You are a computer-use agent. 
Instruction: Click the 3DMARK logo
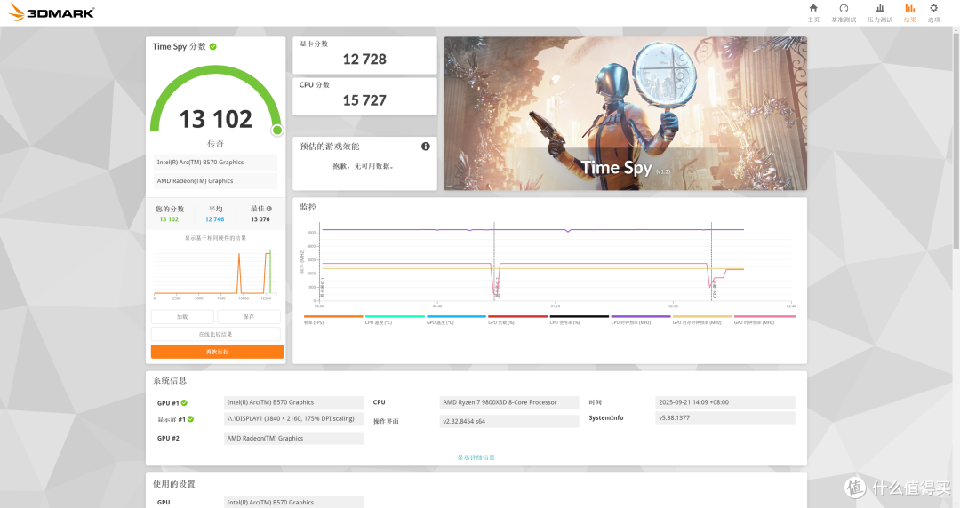point(52,12)
